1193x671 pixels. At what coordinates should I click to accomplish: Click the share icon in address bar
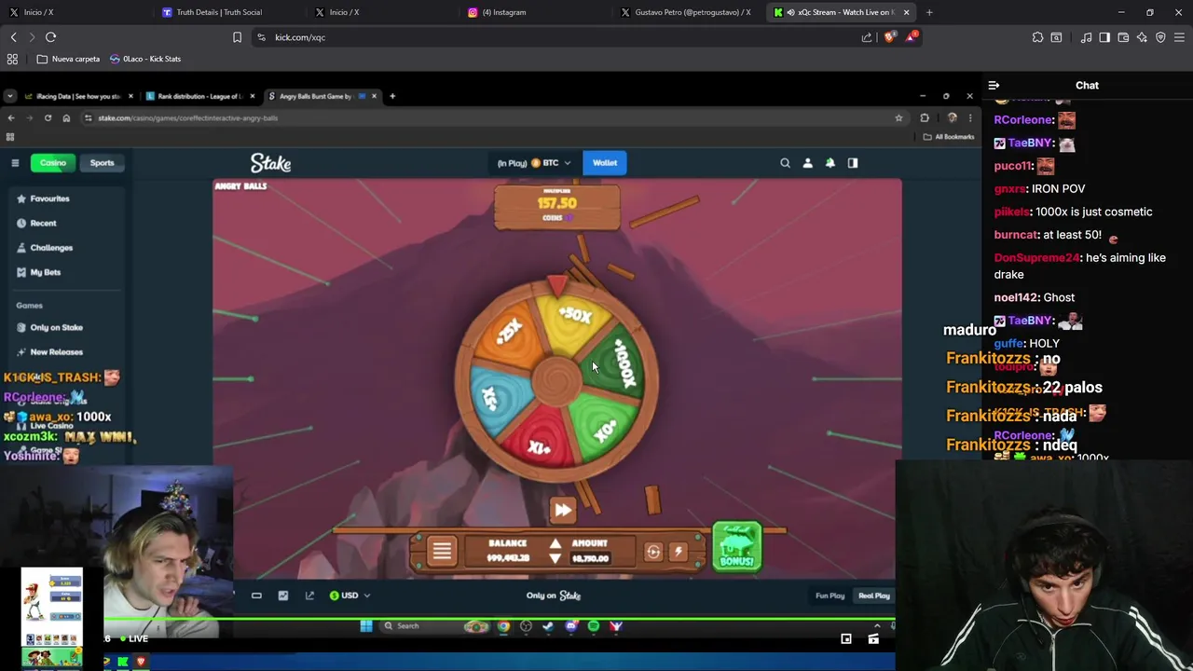tap(867, 37)
